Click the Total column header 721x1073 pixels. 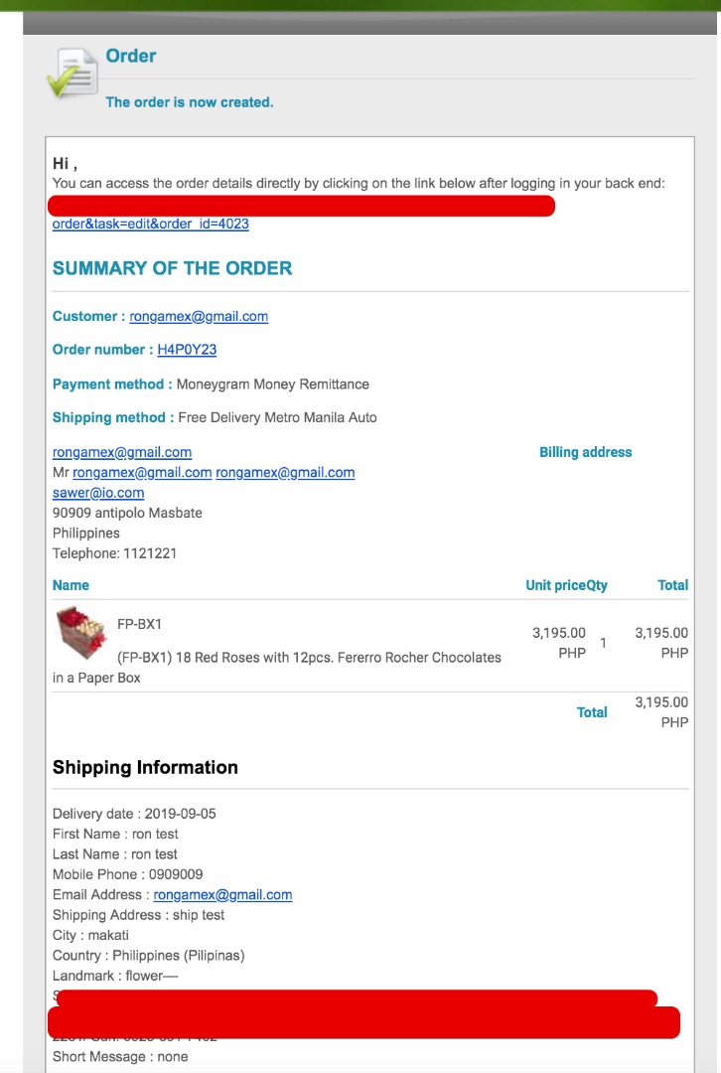672,585
